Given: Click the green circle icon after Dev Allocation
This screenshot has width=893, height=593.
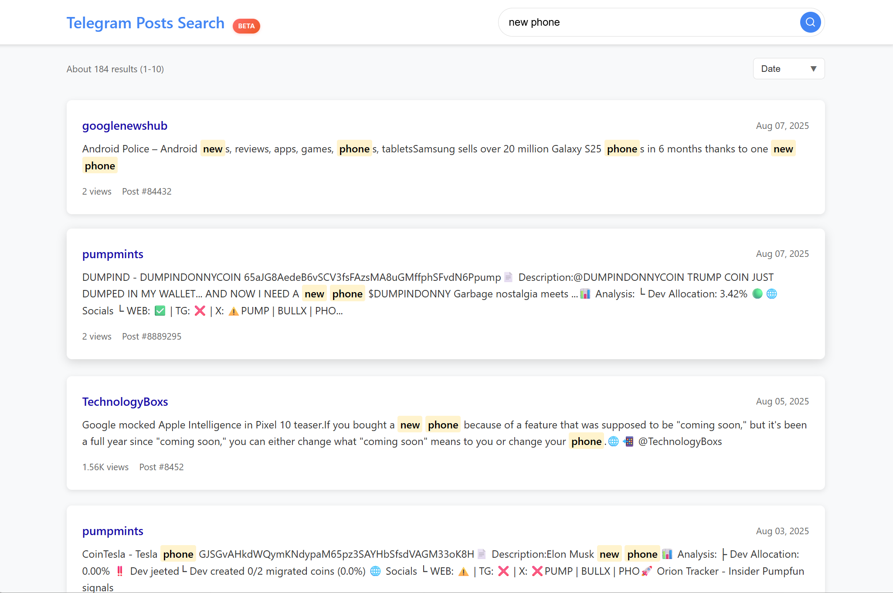Looking at the screenshot, I should click(757, 294).
